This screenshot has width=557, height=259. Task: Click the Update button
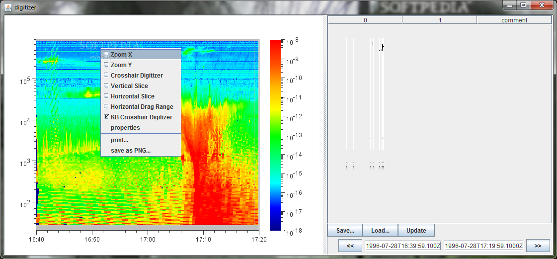[416, 231]
